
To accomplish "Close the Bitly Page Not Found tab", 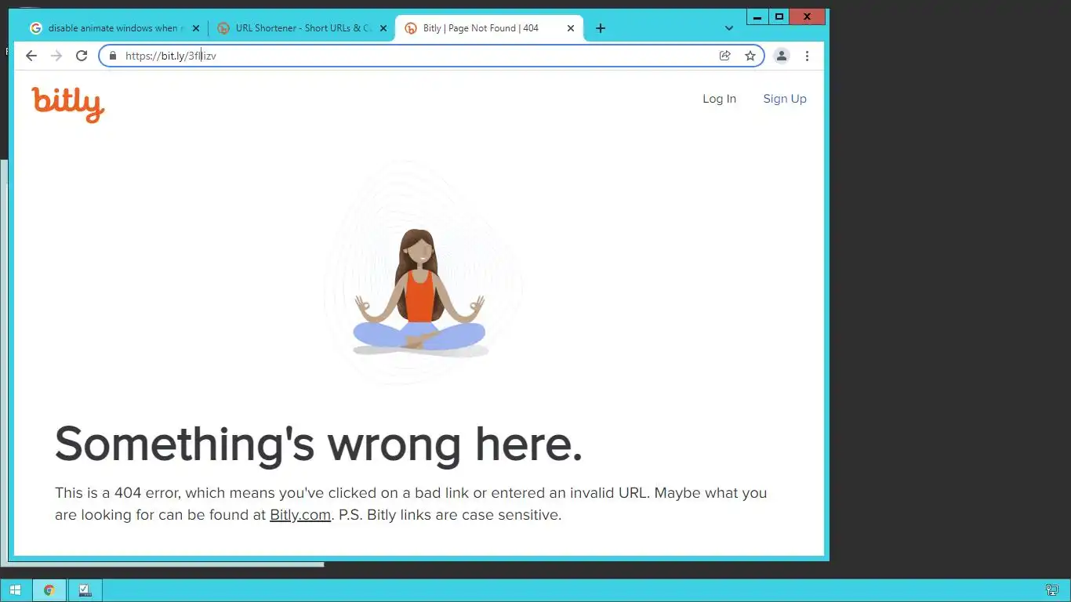I will (571, 28).
